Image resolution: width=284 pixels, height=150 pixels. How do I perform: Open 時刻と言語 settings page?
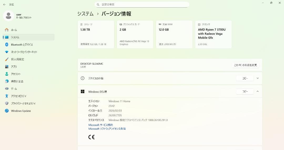click(x=29, y=81)
